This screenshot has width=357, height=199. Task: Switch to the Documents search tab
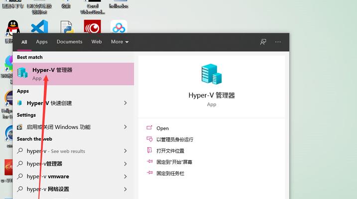(x=69, y=42)
